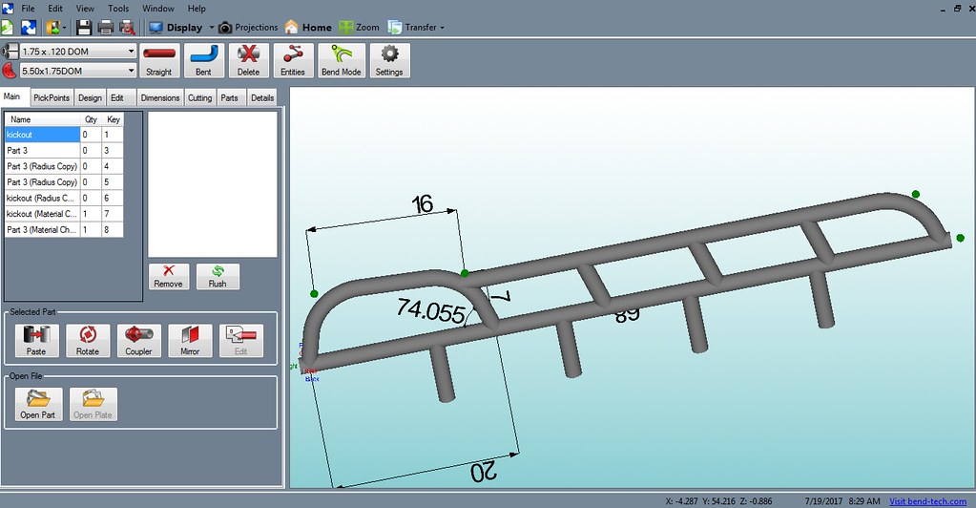This screenshot has height=508, width=976.
Task: Open the Edit menu
Action: point(55,8)
